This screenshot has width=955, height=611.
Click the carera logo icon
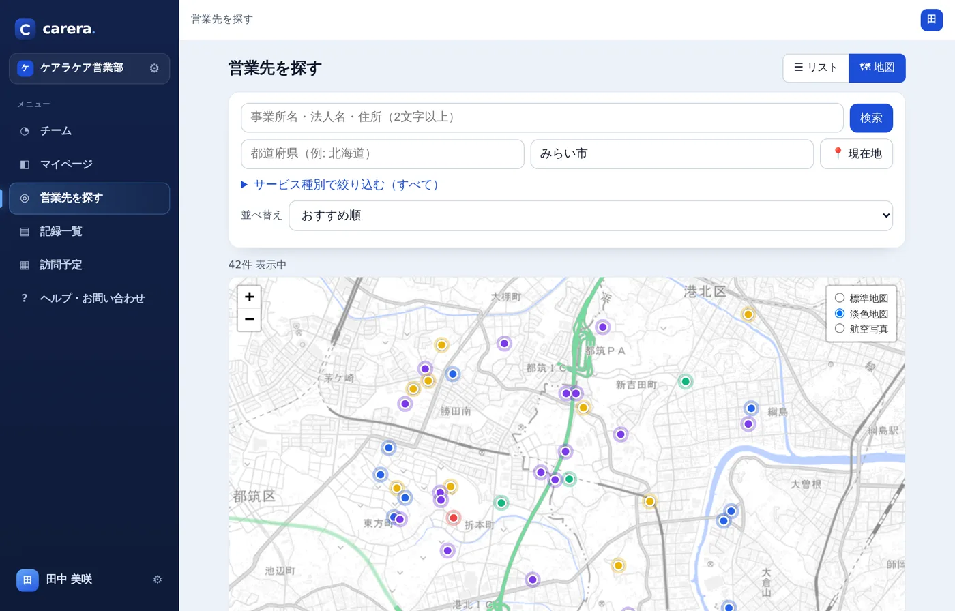pyautogui.click(x=25, y=29)
